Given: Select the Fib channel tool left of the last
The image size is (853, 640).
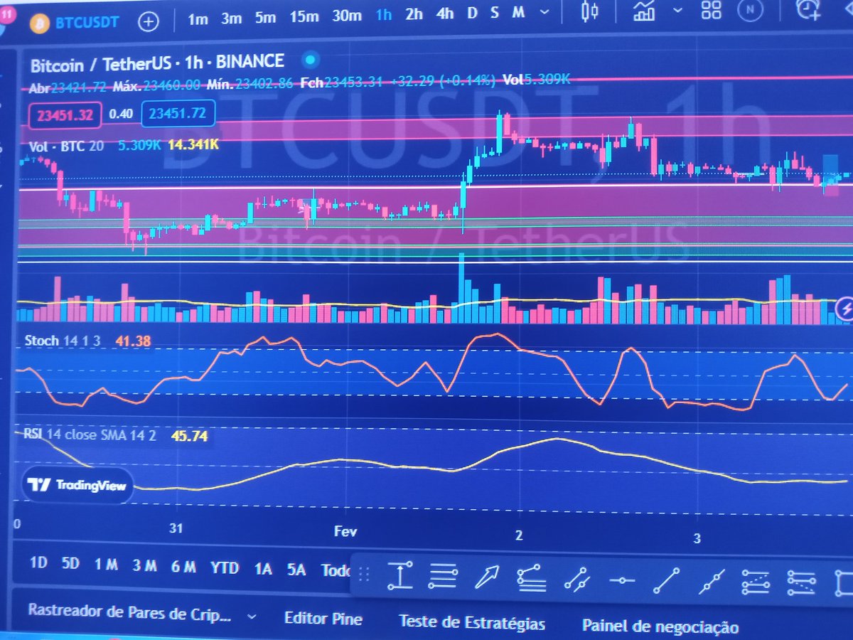Looking at the screenshot, I should 756,582.
